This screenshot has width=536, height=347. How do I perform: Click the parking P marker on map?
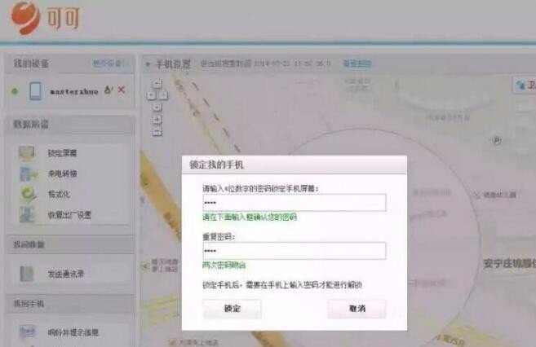tap(496, 140)
